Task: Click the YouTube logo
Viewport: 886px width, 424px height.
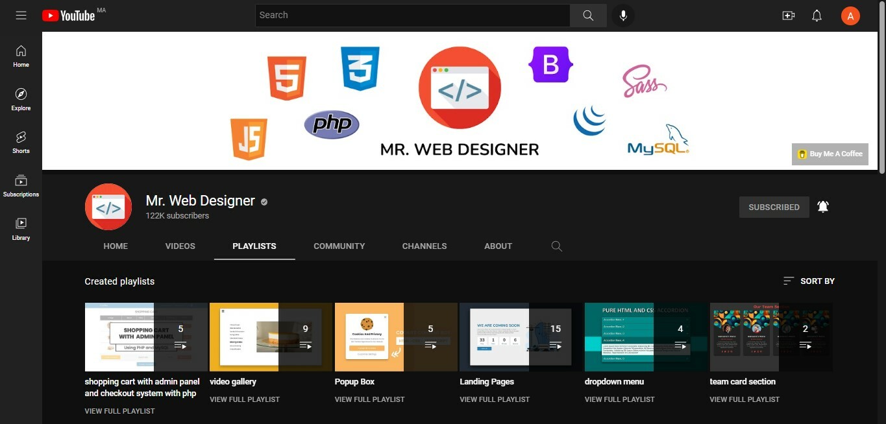Action: (x=69, y=15)
